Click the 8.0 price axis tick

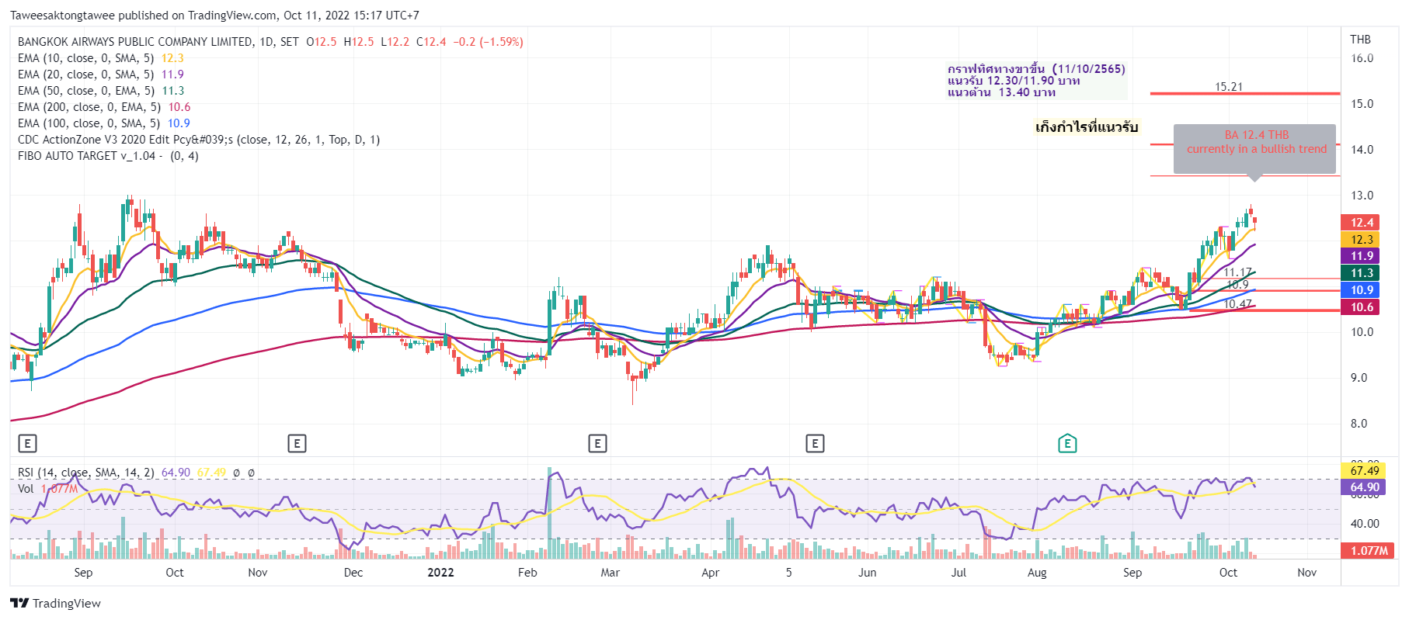tap(1359, 424)
